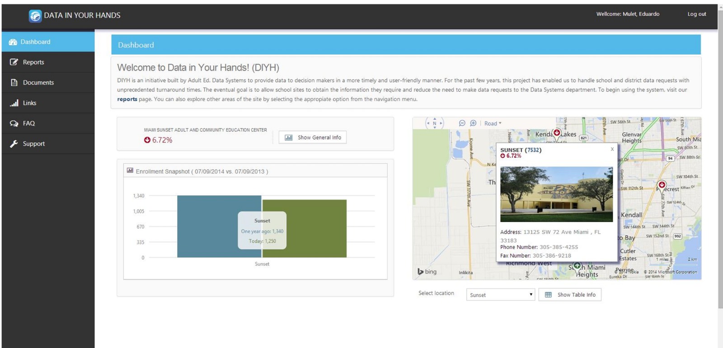Follow the bold reports link in welcome text

click(127, 99)
